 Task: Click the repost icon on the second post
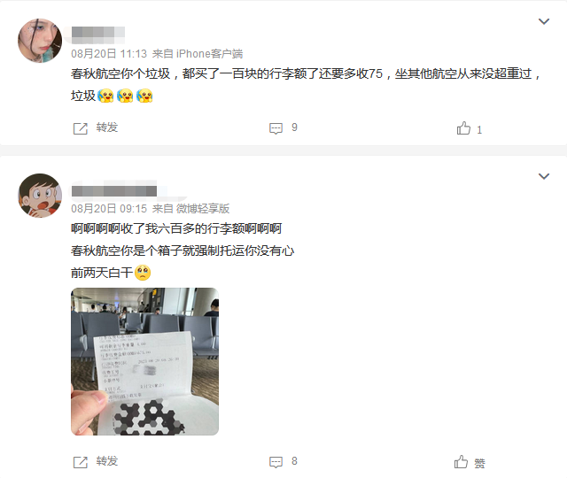point(81,462)
